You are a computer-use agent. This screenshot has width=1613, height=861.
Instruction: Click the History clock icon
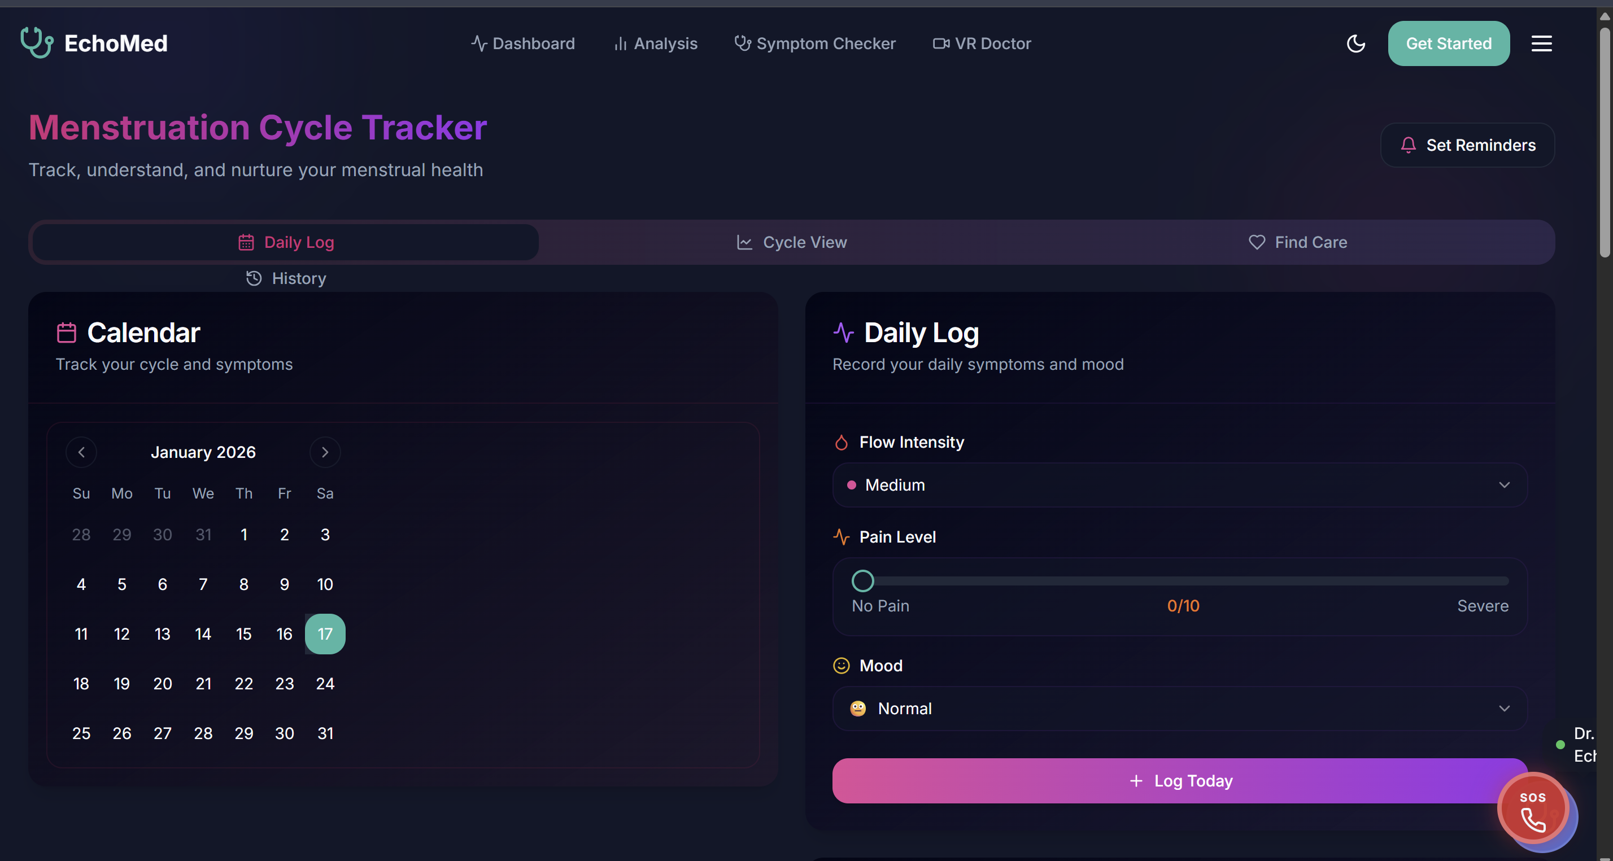[254, 278]
